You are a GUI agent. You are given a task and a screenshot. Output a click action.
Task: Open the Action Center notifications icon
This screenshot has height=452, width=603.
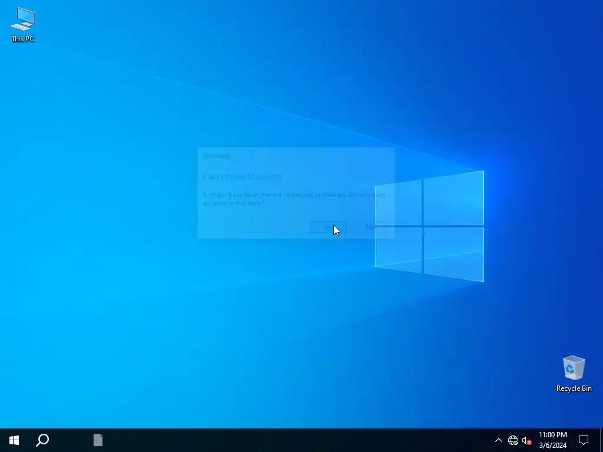pyautogui.click(x=584, y=440)
